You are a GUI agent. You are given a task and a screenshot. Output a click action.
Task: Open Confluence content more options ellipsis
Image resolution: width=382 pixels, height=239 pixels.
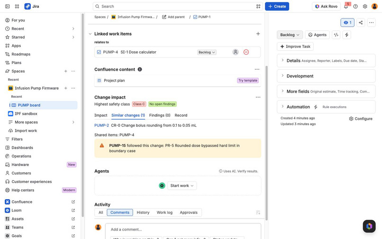(257, 70)
